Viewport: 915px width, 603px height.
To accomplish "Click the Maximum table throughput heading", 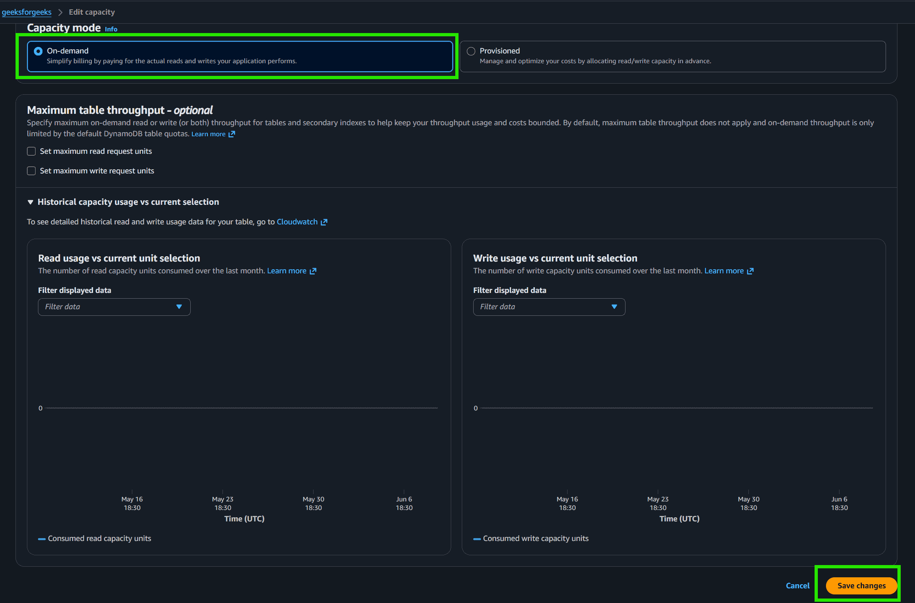I will (120, 110).
